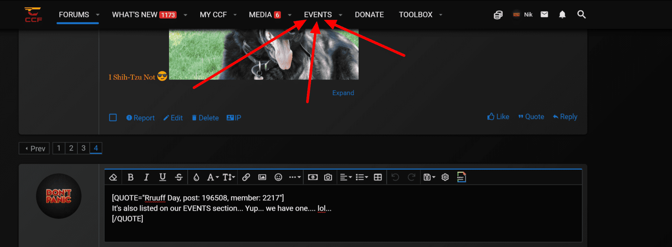The height and width of the screenshot is (247, 672).
Task: Expand the What's New dropdown arrow
Action: click(x=185, y=15)
